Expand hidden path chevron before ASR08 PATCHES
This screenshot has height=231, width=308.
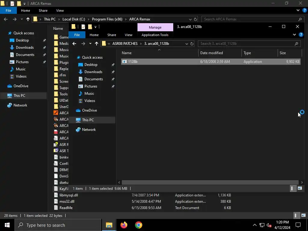(x=109, y=44)
